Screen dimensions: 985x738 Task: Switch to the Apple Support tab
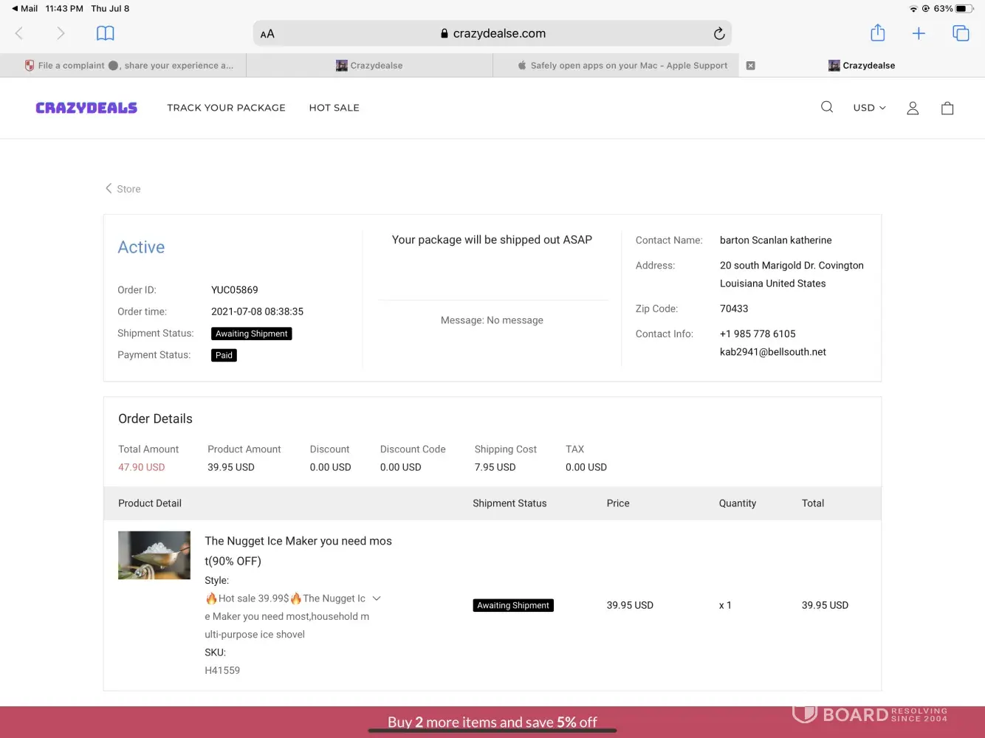pos(628,66)
